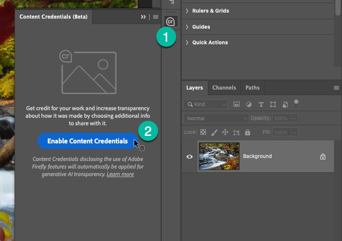Open the Content Credentials panel icon
342x241 pixels.
[171, 22]
